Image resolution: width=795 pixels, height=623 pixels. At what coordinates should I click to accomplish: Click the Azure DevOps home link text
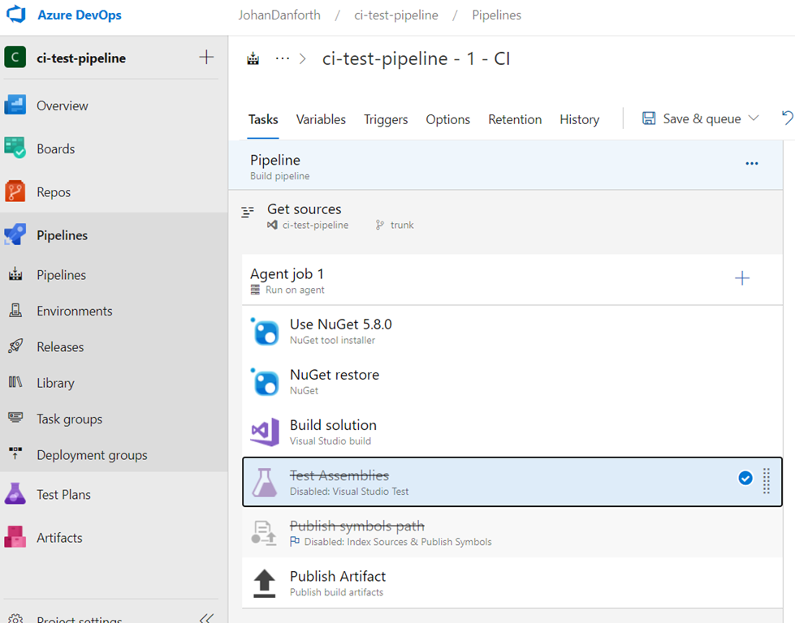pyautogui.click(x=80, y=15)
